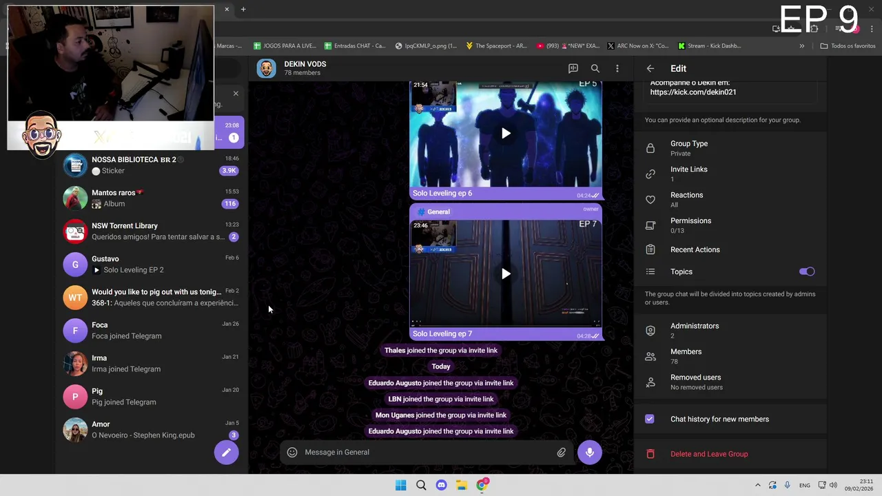Search messages in the DEKIN VODS chat
Image resolution: width=882 pixels, height=496 pixels.
coord(595,68)
